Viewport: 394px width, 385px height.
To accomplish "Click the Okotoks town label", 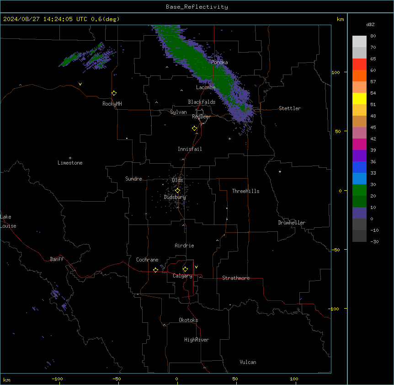I will pos(188,320).
